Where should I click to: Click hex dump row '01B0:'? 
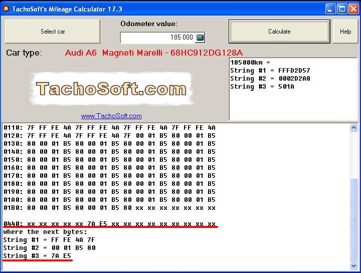coord(110,208)
